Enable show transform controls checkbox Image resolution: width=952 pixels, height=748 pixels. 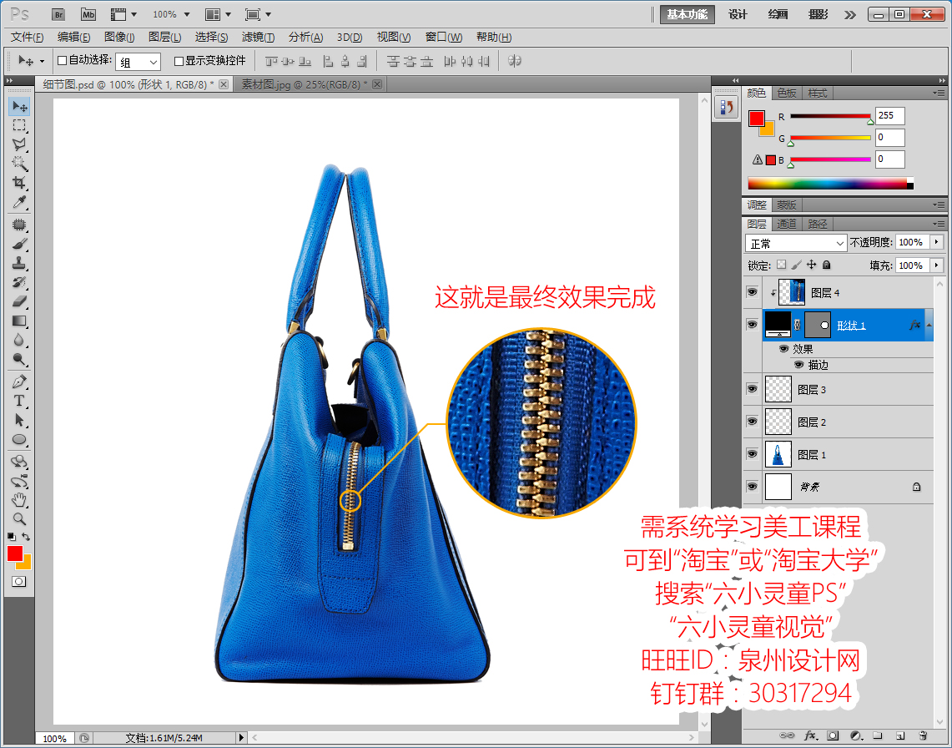click(x=179, y=61)
